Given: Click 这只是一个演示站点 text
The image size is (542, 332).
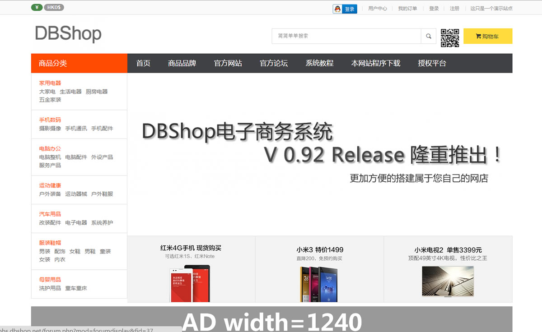Looking at the screenshot, I should (491, 9).
